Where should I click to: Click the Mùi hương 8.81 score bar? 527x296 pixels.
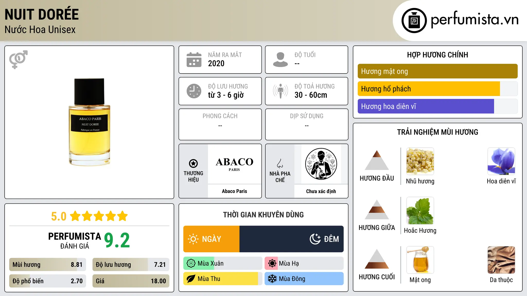(48, 265)
